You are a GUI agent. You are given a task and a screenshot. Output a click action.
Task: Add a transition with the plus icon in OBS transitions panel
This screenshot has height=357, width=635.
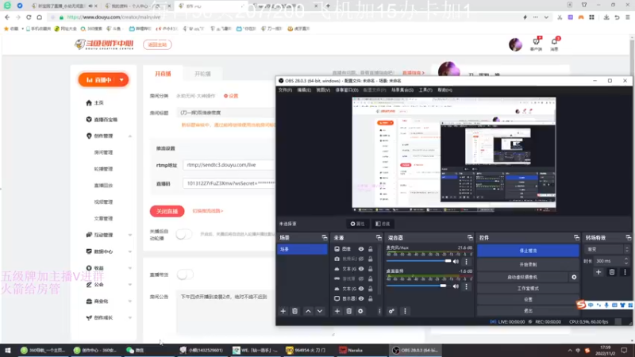(x=598, y=272)
